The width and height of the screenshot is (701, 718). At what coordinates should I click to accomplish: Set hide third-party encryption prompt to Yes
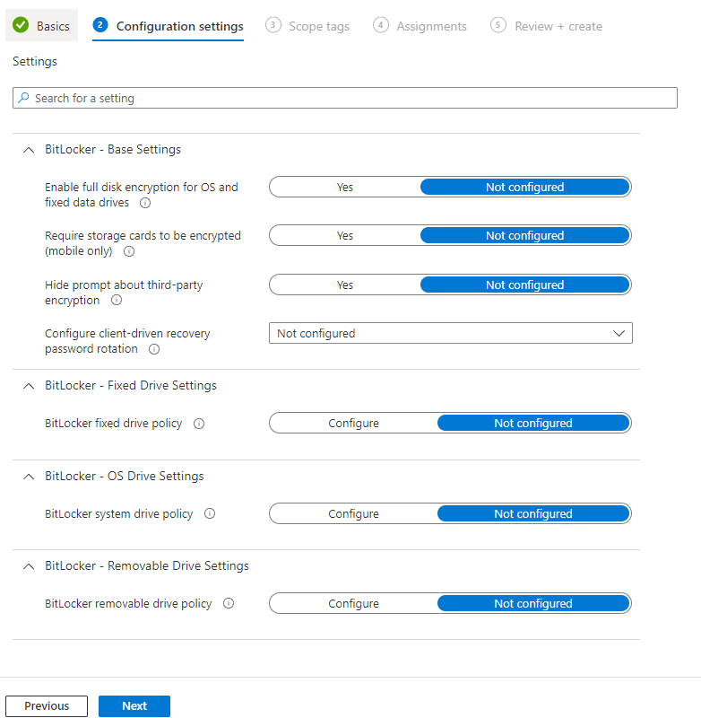[345, 285]
